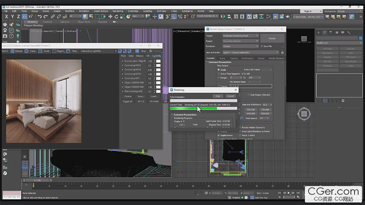Activate the Select Object tool
This screenshot has height=205, width=365.
click(x=85, y=17)
